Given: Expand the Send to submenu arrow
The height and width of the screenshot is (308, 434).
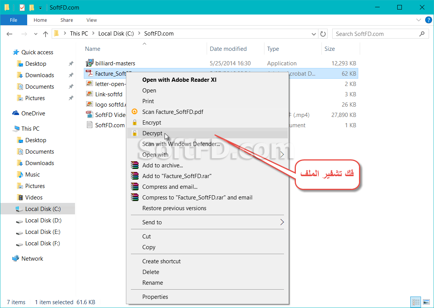Looking at the screenshot, I should [282, 222].
